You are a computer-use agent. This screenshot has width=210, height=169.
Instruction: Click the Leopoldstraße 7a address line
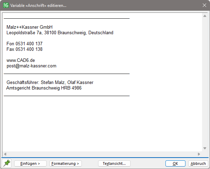(60, 33)
